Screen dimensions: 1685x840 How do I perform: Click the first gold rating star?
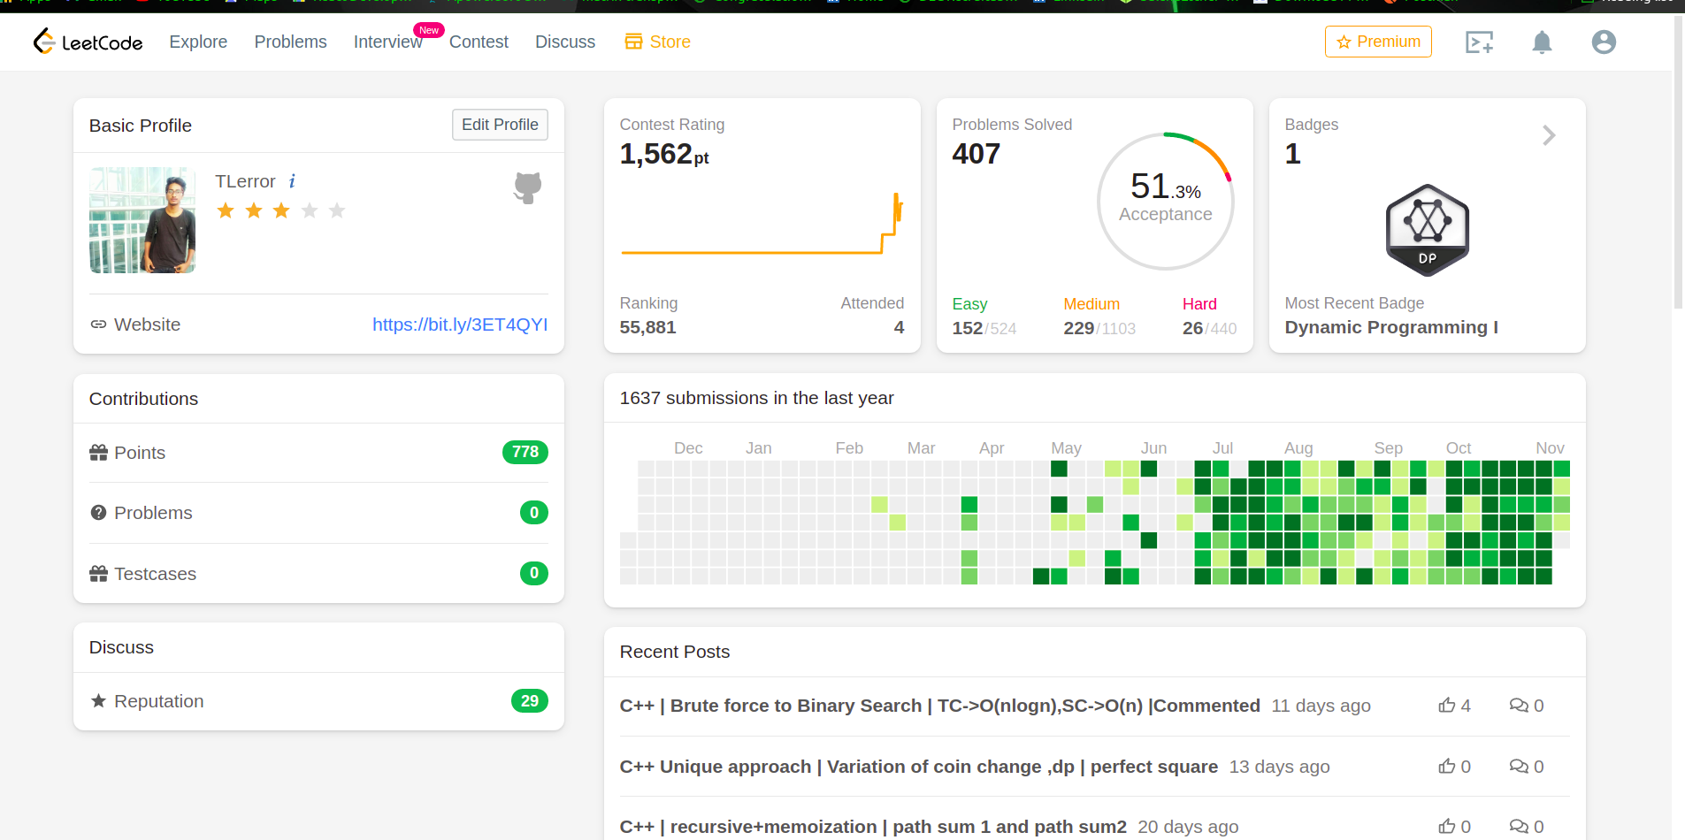(x=226, y=210)
